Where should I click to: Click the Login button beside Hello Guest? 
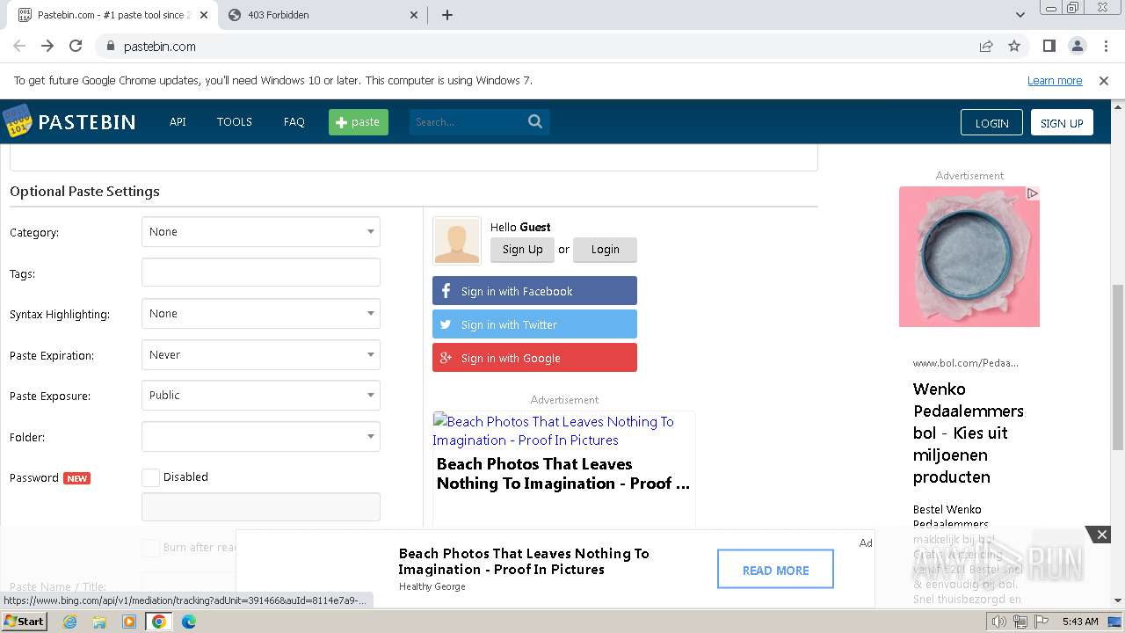coord(605,250)
